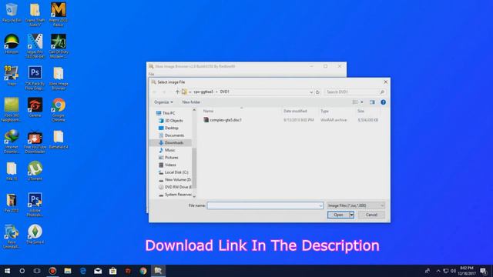Image resolution: width=493 pixels, height=277 pixels.
Task: Open the Action Center notification icon
Action: point(484,271)
